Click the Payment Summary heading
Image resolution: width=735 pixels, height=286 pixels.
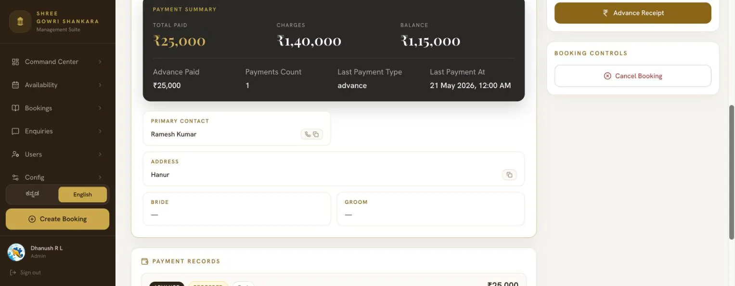coord(185,10)
